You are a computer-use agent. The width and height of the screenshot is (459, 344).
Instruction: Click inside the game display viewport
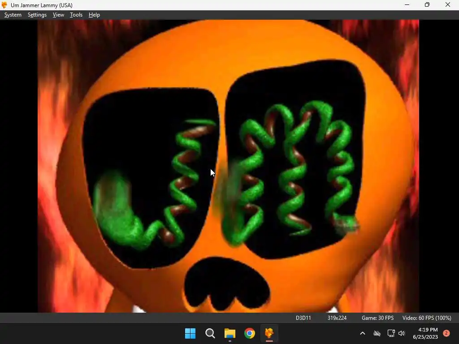[x=228, y=166]
